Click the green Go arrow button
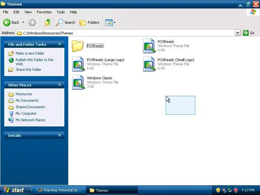The width and height of the screenshot is (260, 195). pyautogui.click(x=246, y=33)
